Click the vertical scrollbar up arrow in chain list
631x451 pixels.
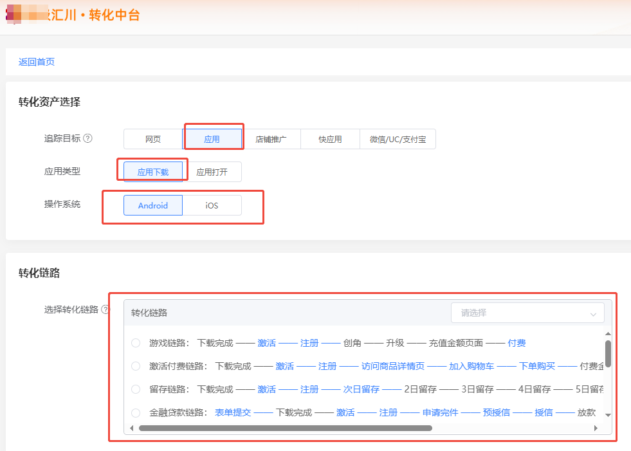tap(608, 334)
